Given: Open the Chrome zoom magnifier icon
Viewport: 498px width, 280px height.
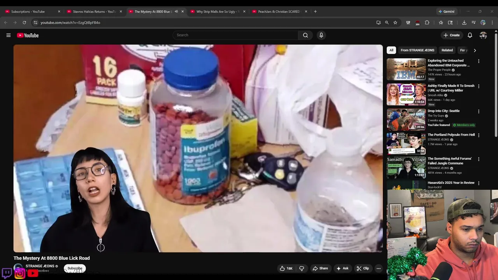Looking at the screenshot, I should pyautogui.click(x=387, y=23).
